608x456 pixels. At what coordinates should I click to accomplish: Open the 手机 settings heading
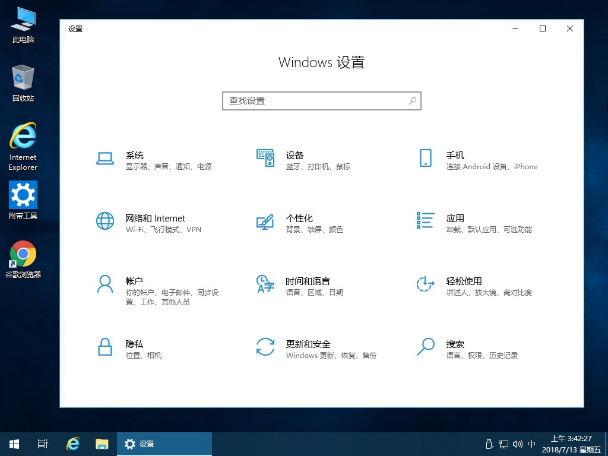click(x=455, y=156)
